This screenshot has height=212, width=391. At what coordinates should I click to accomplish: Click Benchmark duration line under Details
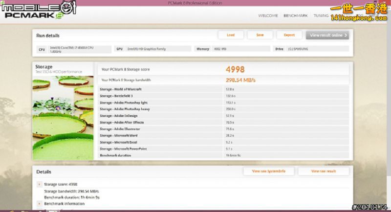coord(72,197)
